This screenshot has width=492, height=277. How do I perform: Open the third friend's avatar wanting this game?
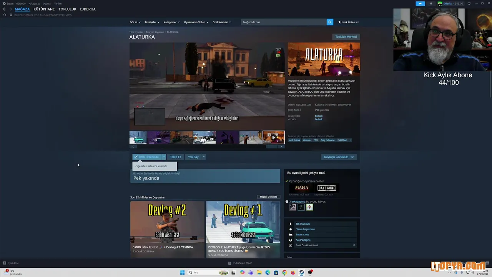click(x=309, y=207)
